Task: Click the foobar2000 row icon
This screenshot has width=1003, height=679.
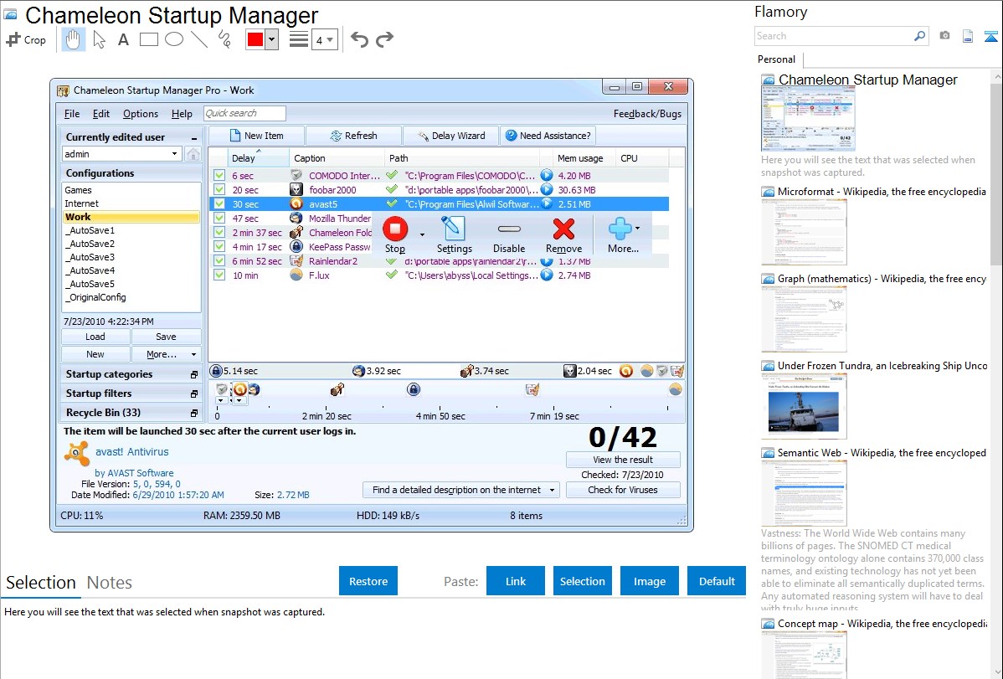Action: tap(296, 189)
